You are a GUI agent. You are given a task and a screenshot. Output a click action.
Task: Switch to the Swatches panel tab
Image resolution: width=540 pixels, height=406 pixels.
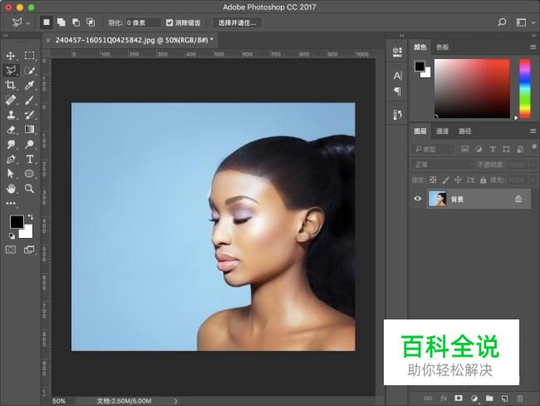click(x=442, y=47)
